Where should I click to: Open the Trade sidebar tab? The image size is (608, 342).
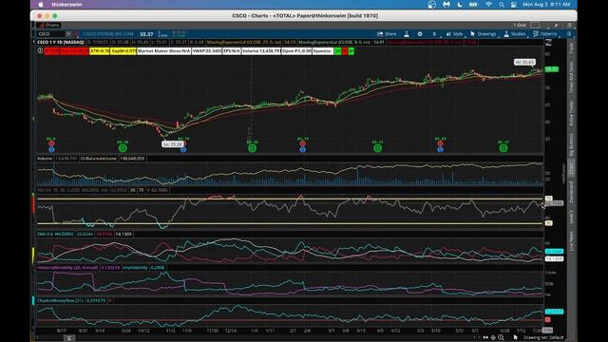pyautogui.click(x=571, y=48)
